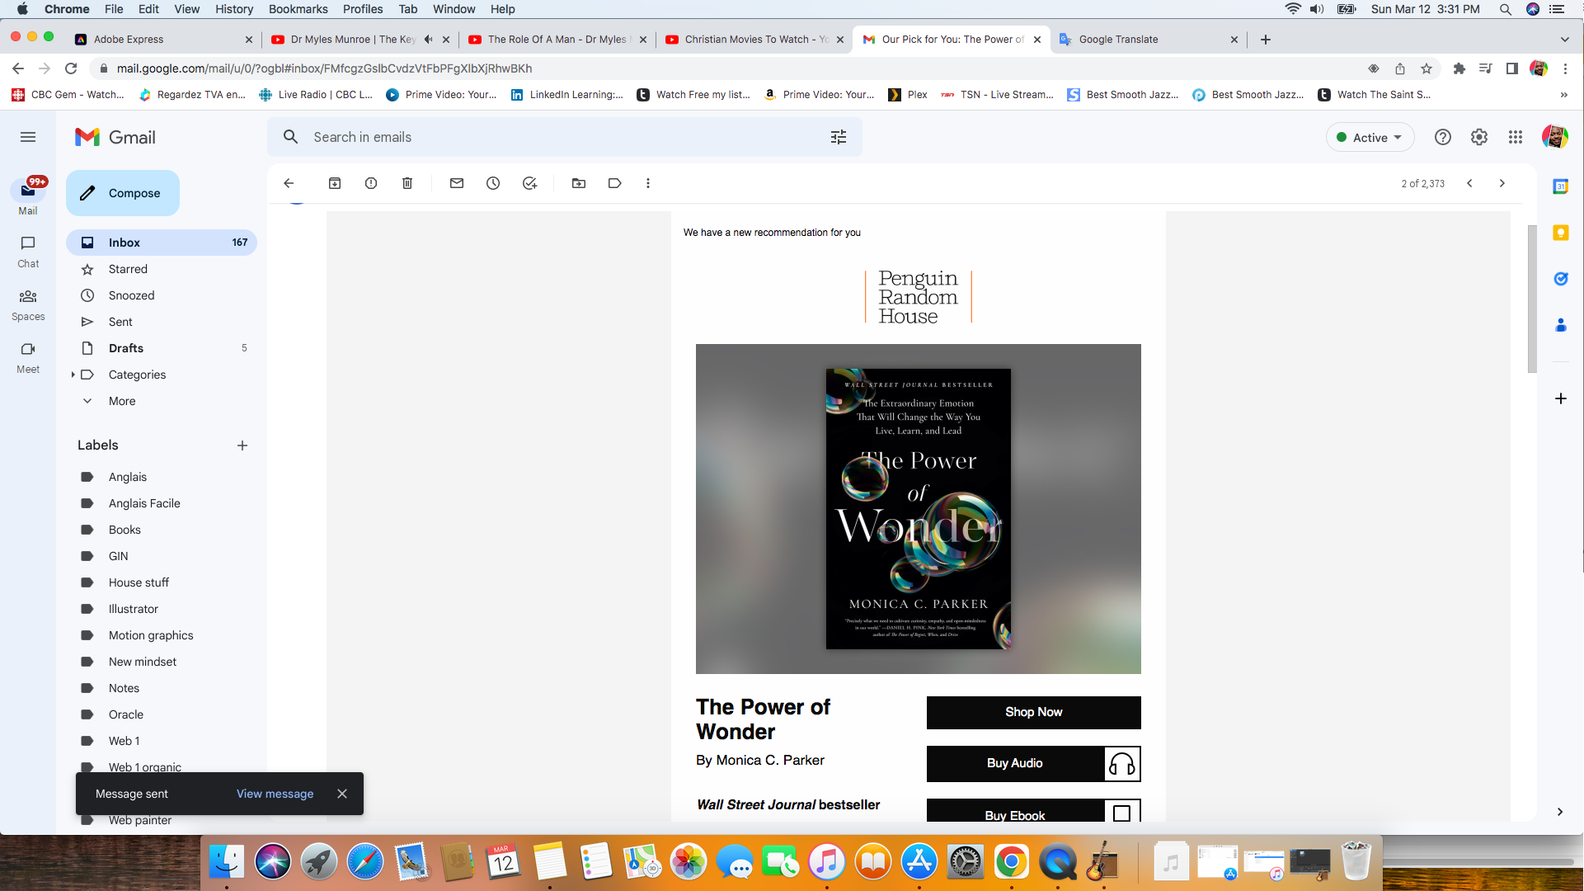Toggle the main menu hamburger
The image size is (1584, 891).
(x=28, y=137)
